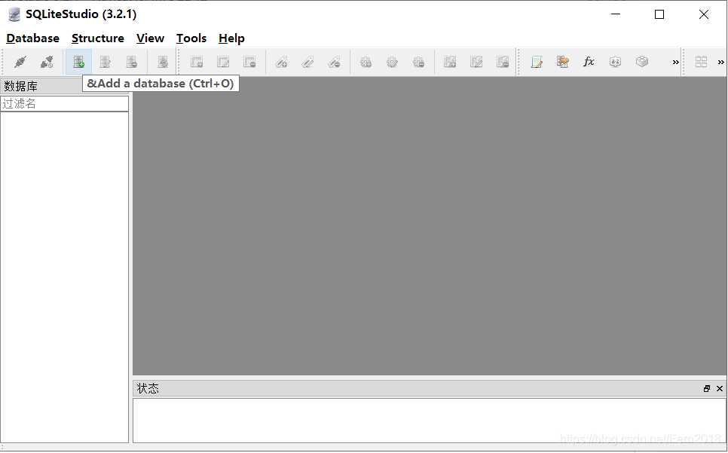Open the DDL history icon
728x453 pixels.
point(563,62)
